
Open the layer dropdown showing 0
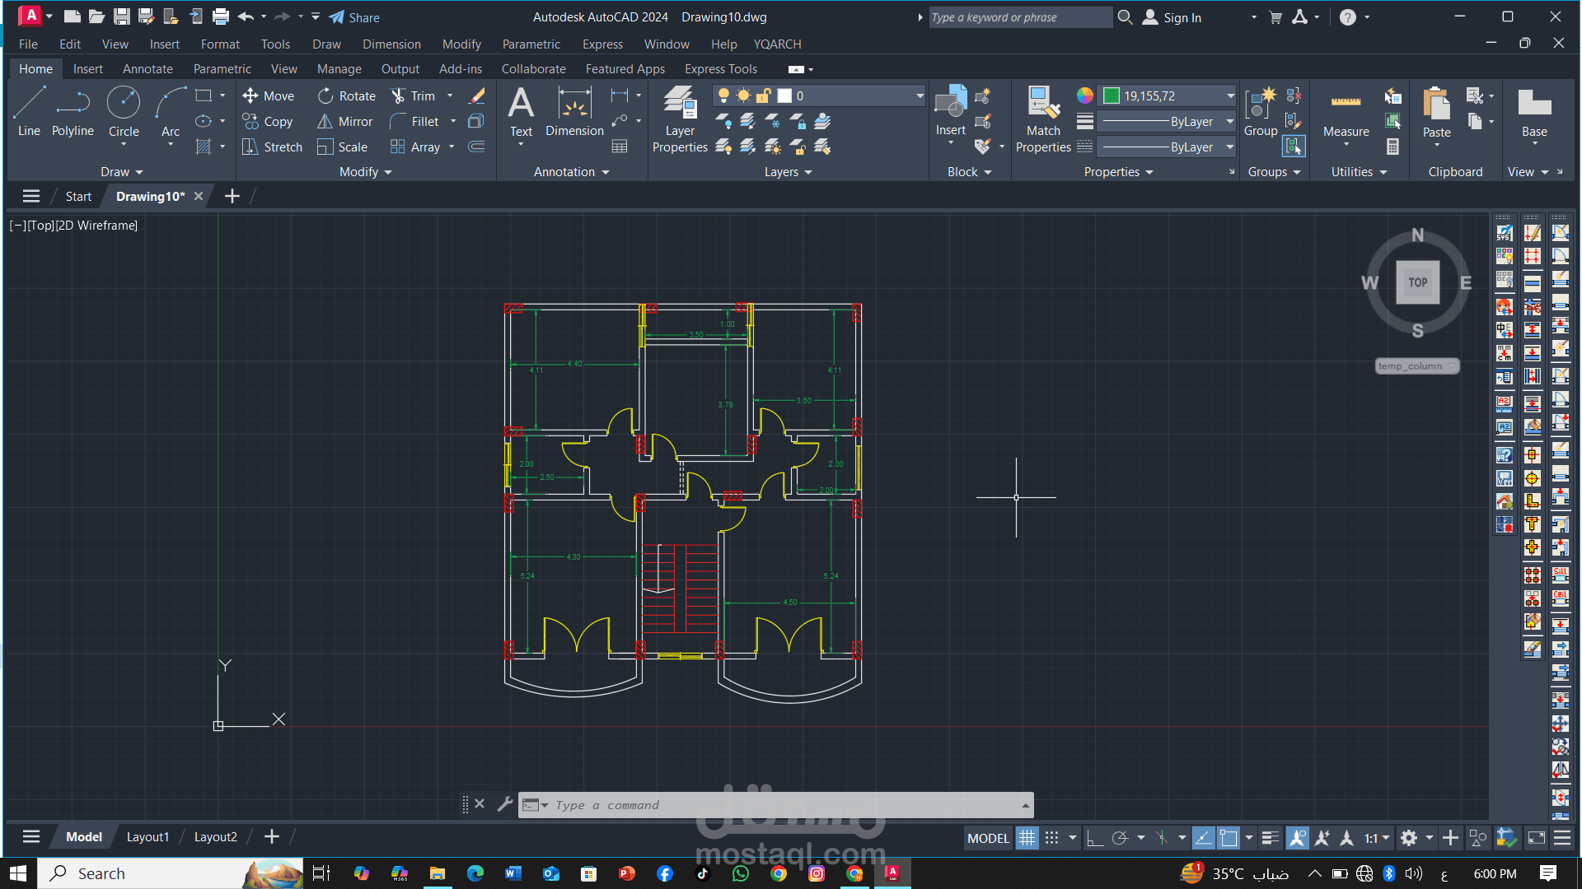tap(820, 96)
